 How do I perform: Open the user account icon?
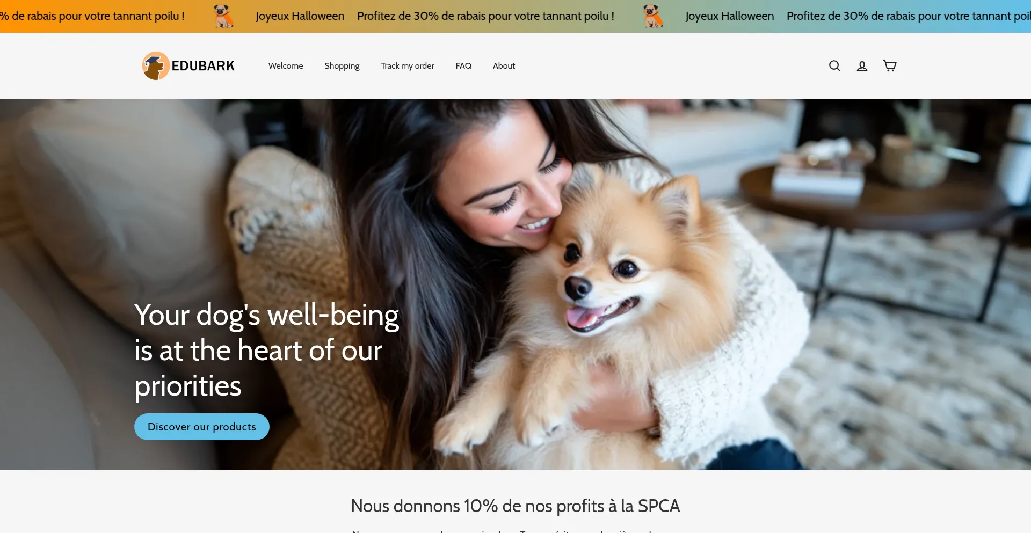(x=862, y=65)
